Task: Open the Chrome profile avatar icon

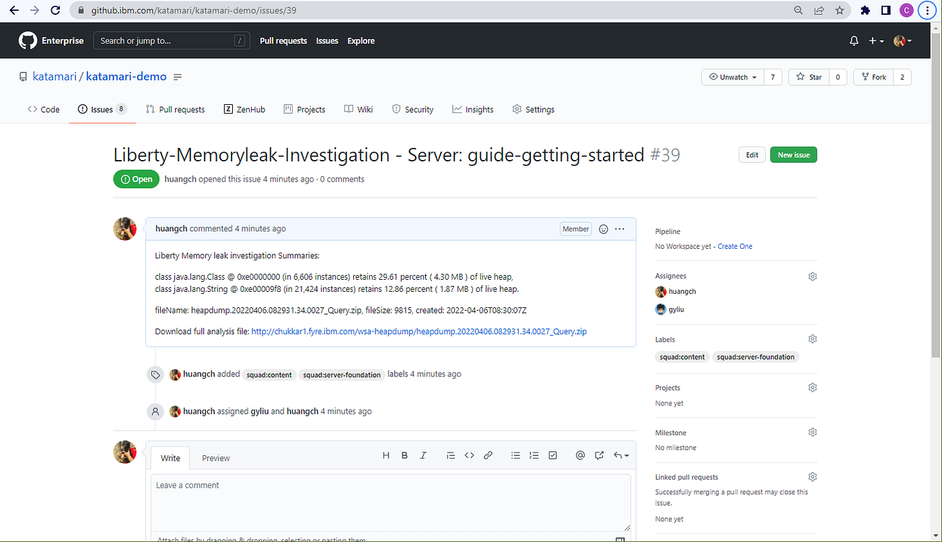Action: coord(906,10)
